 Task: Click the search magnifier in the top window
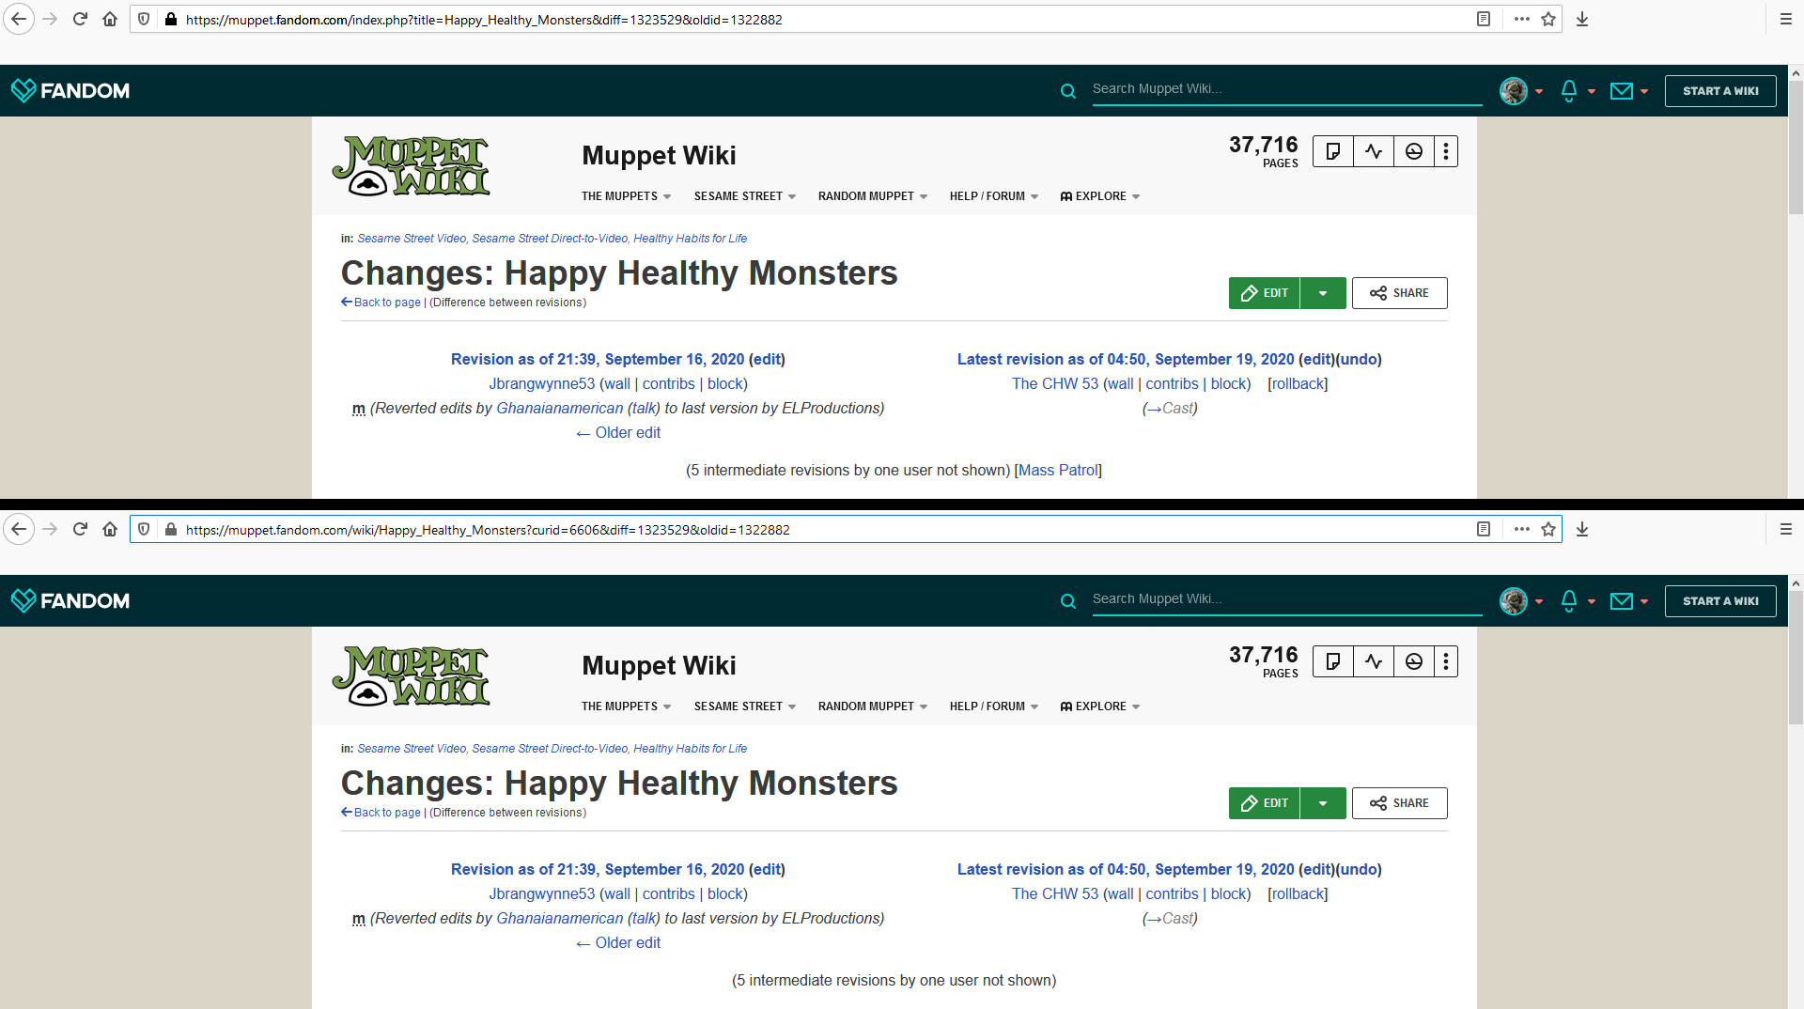(1068, 91)
